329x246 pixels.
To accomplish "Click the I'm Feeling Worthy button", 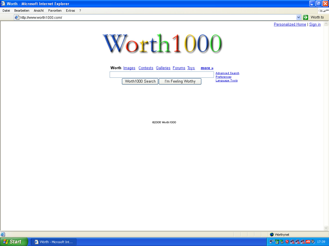I will point(180,81).
